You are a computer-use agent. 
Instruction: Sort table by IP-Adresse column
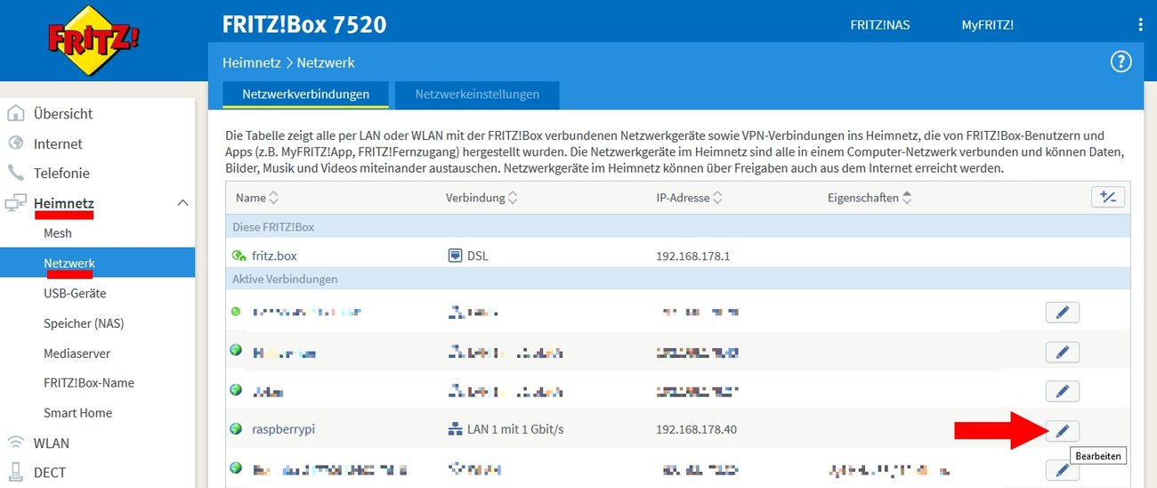point(688,198)
